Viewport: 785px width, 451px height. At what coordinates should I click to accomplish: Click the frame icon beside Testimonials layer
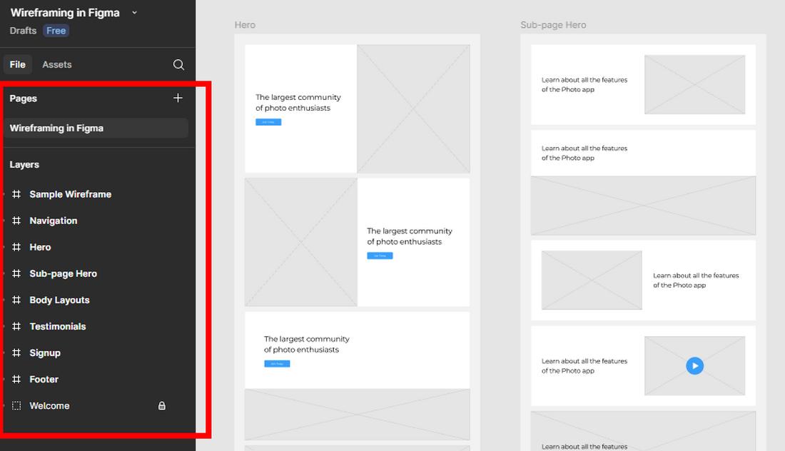tap(16, 326)
